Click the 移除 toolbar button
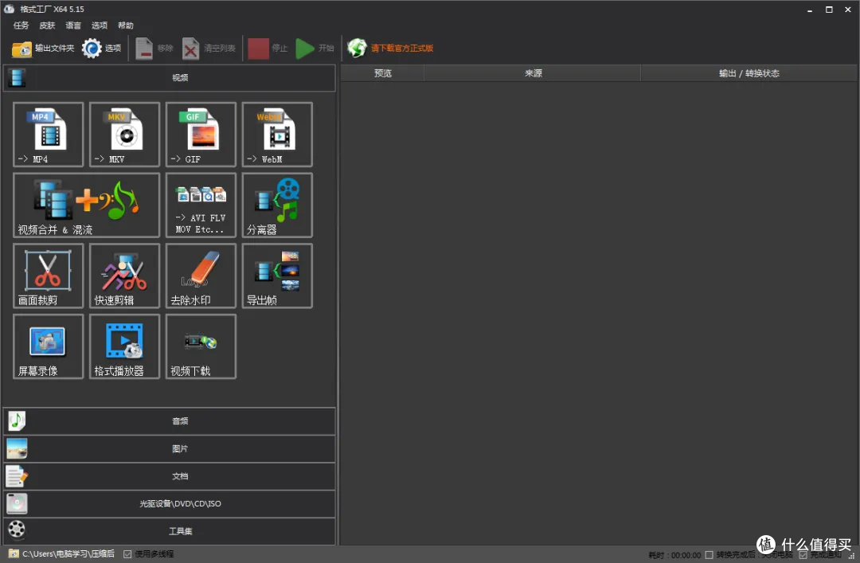 tap(154, 49)
